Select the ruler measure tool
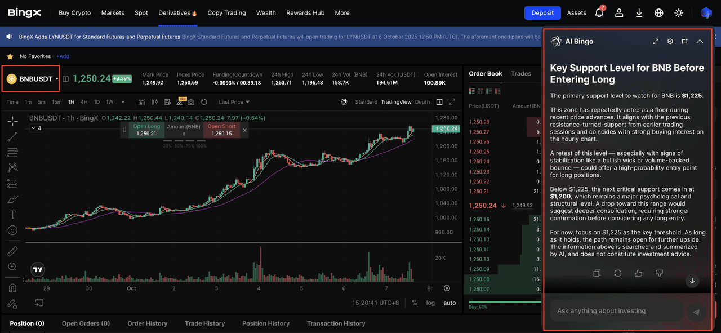The width and height of the screenshot is (721, 333). click(12, 251)
